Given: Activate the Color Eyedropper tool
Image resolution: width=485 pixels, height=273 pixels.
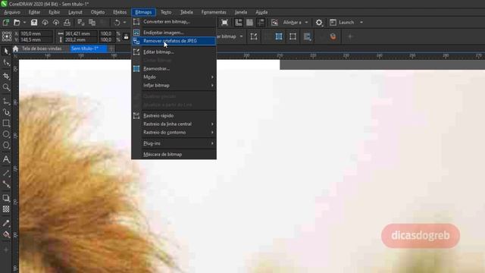Looking at the screenshot, I should click(6, 223).
